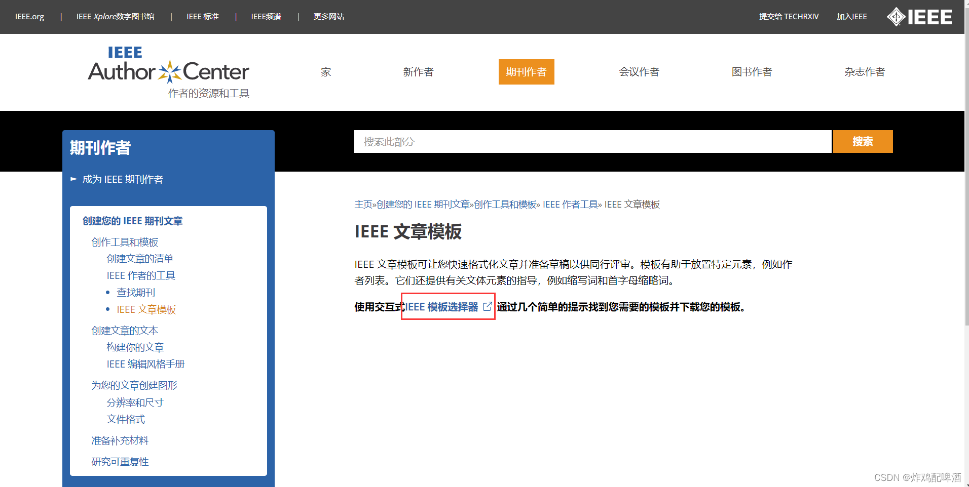The height and width of the screenshot is (487, 969).
Task: Open the IEEE 模板选择器 link
Action: click(442, 307)
